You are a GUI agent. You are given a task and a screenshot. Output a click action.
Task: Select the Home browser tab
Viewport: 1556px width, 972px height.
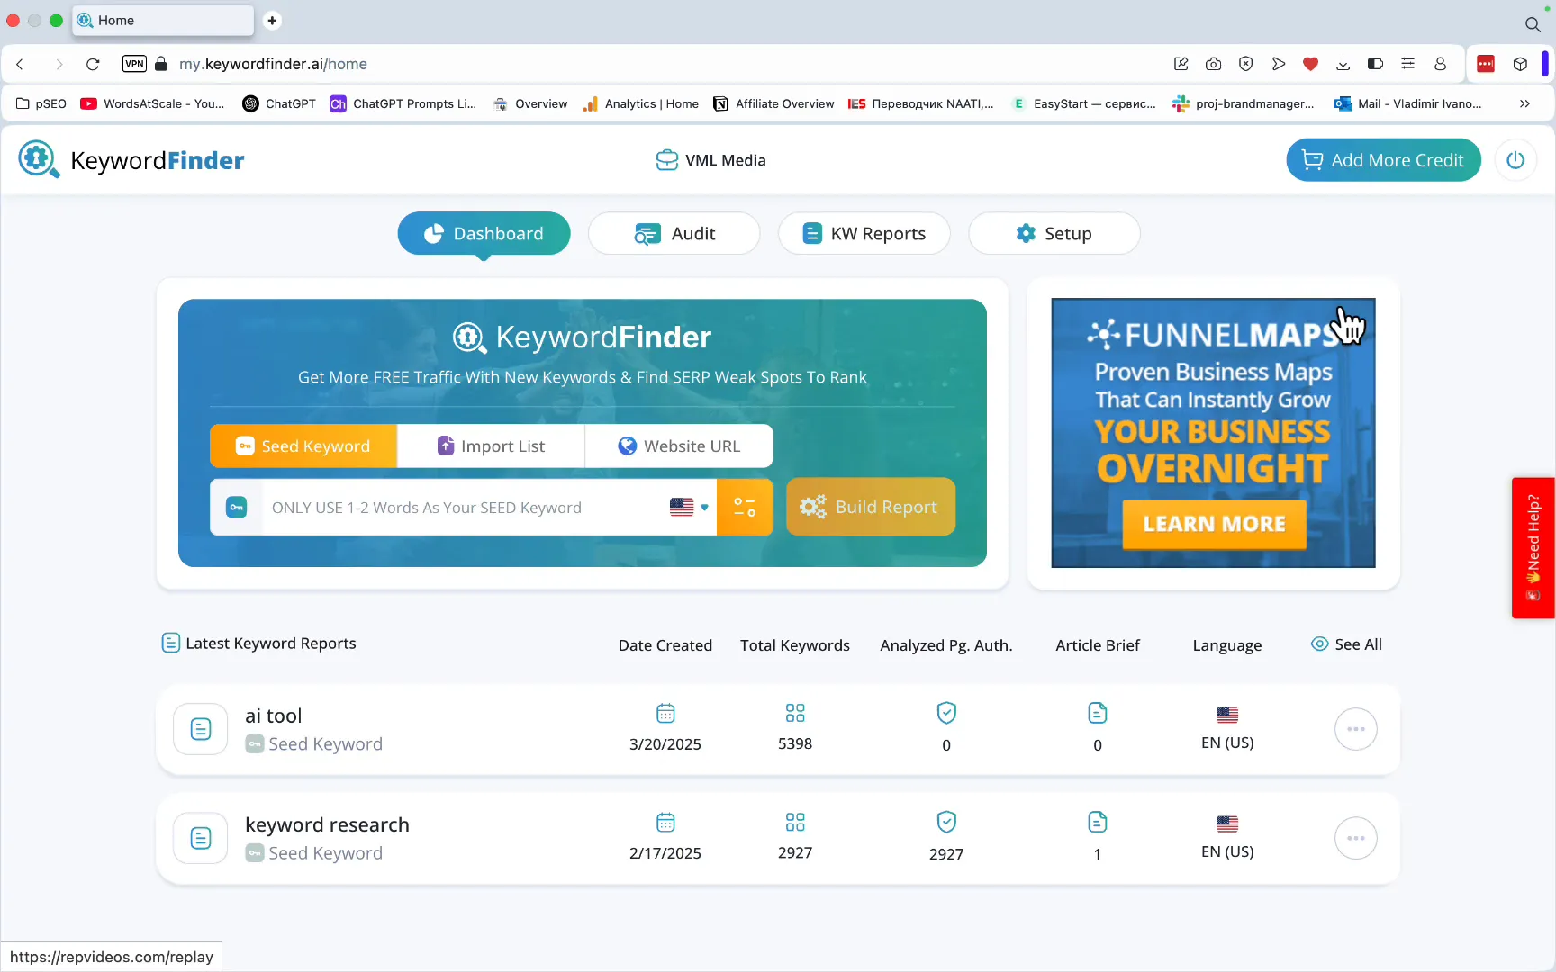[x=164, y=20]
